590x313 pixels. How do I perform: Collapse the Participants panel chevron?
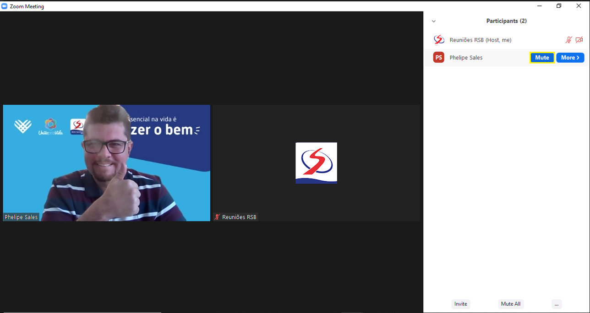[x=434, y=21]
